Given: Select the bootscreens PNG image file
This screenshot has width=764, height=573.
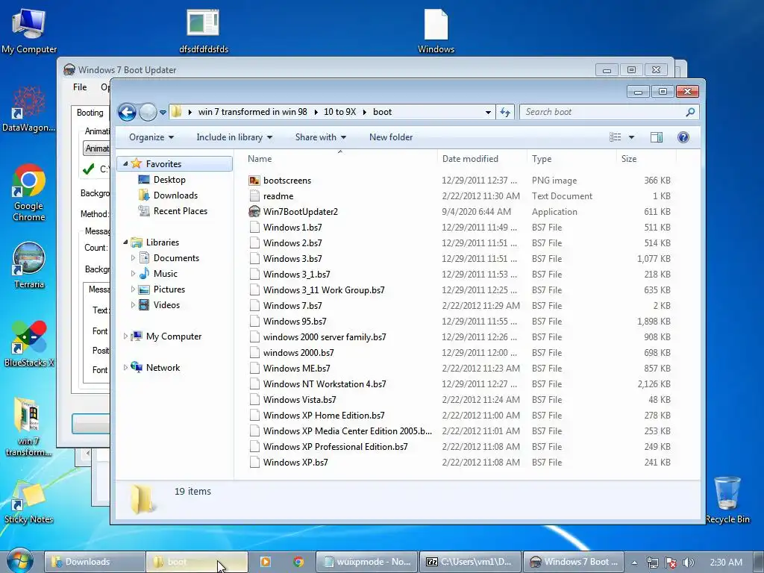Looking at the screenshot, I should (287, 181).
